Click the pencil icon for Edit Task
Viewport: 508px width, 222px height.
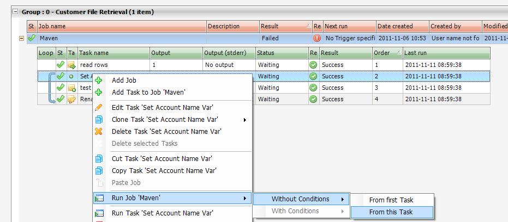tap(99, 107)
